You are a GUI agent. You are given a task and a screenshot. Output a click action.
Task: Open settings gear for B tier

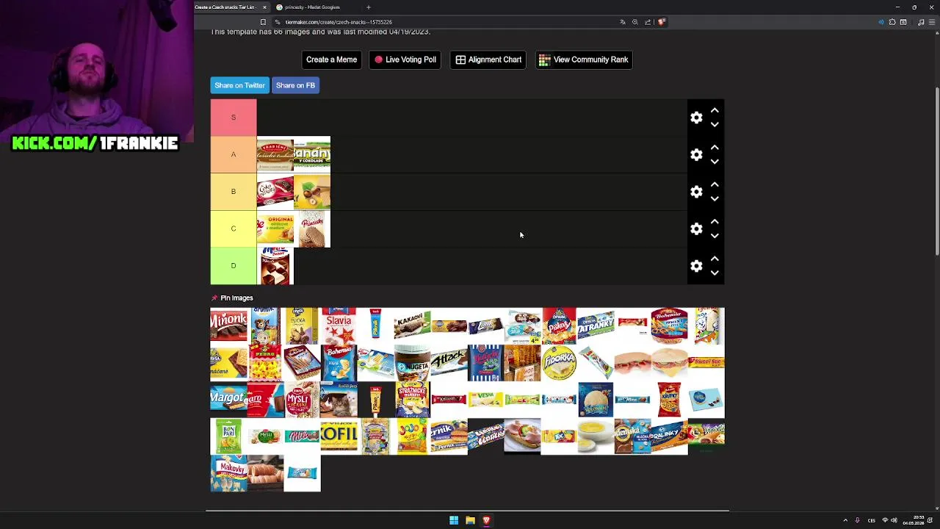click(x=696, y=192)
